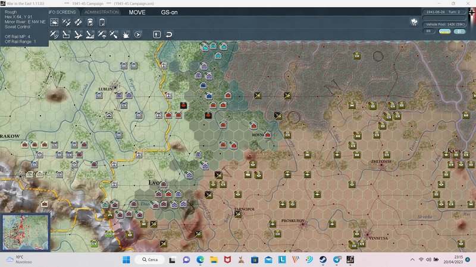Select bomb city mode icon

coord(90,34)
